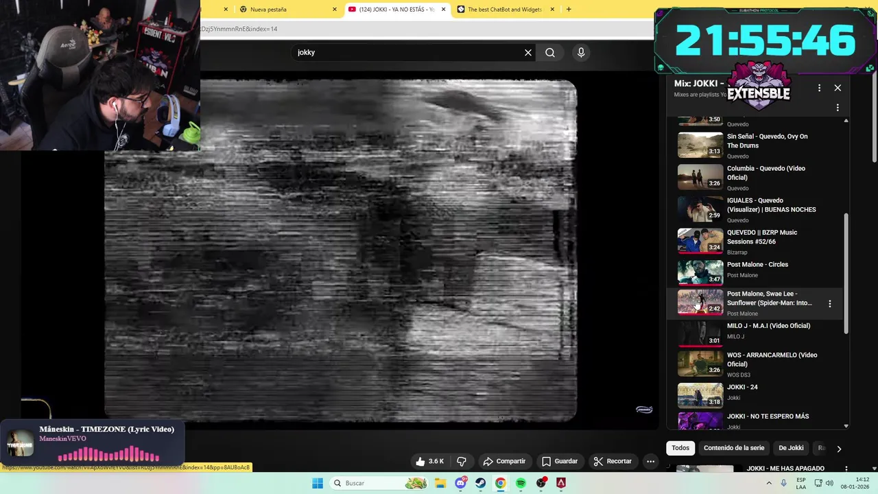Open clock showing 14:12 date panel
The image size is (878, 494).
(856, 483)
